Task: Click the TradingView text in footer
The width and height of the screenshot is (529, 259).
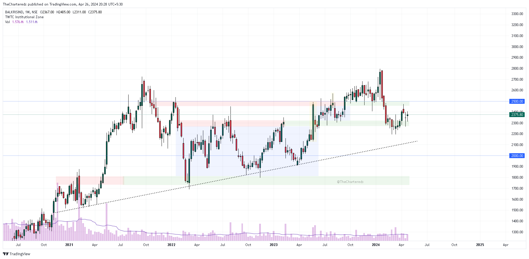Action: pyautogui.click(x=20, y=254)
